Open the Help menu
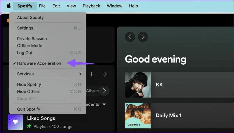 (133, 6)
